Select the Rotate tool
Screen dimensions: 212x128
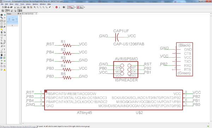pyautogui.click(x=5, y=24)
